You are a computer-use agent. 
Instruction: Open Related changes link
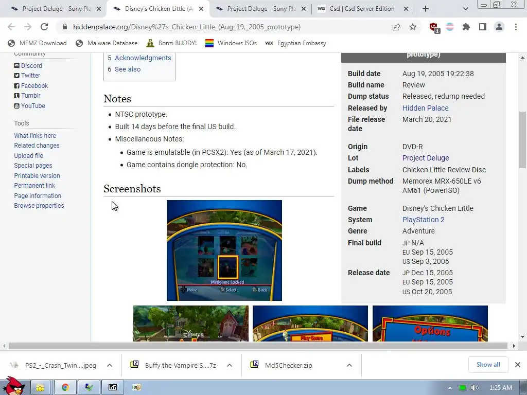point(37,146)
